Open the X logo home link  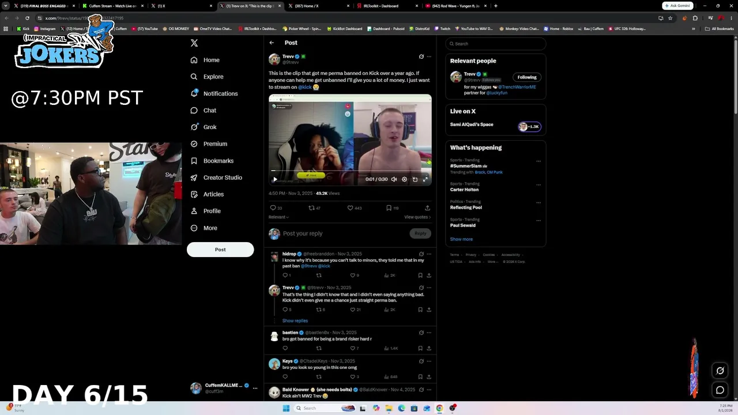click(x=194, y=43)
